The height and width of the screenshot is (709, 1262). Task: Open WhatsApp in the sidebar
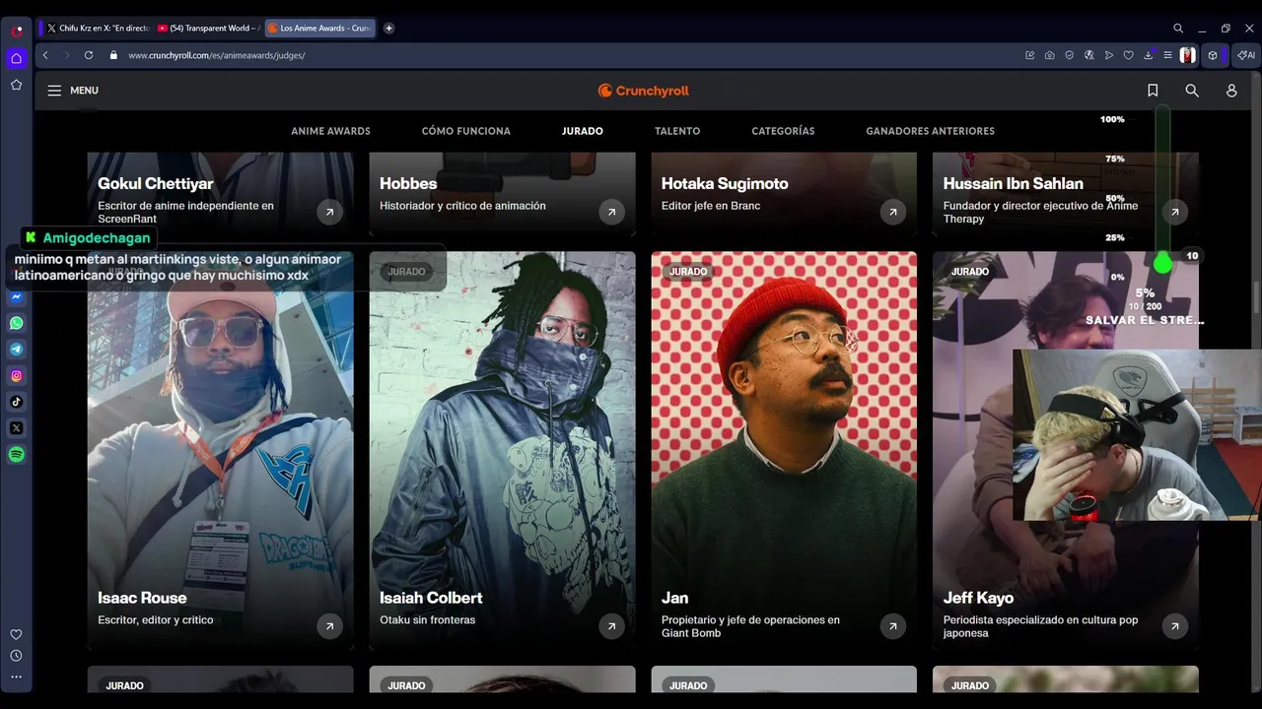pyautogui.click(x=17, y=323)
